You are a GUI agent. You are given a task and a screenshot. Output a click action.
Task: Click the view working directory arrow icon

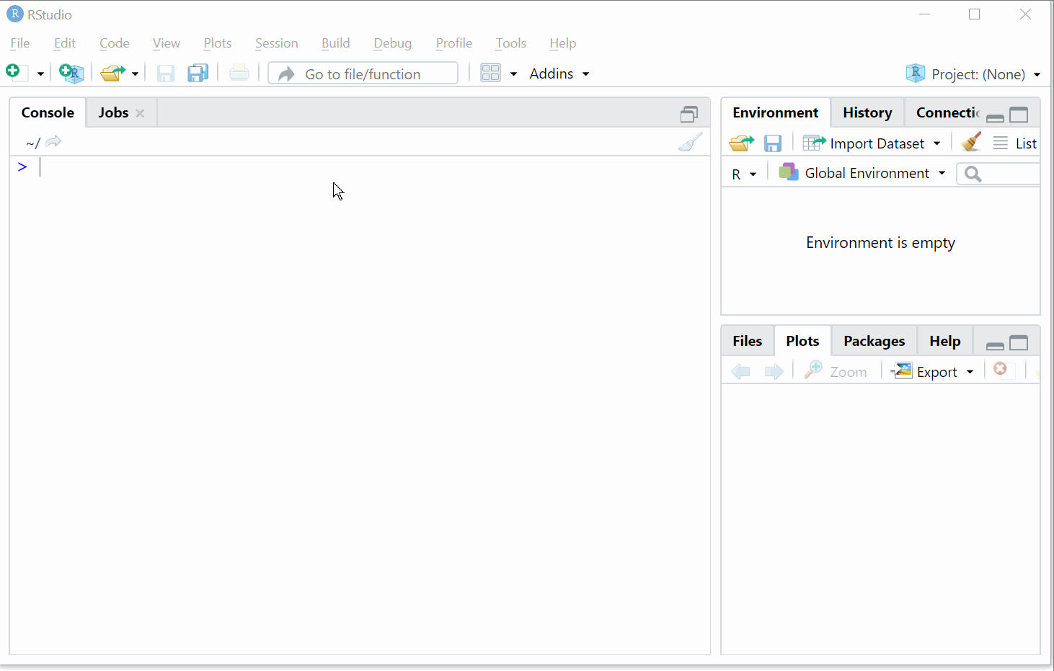point(53,142)
